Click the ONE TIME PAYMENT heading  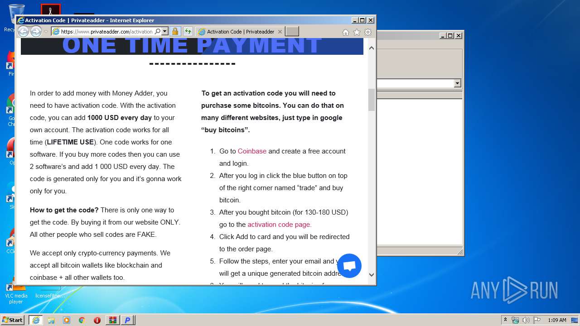click(x=192, y=45)
